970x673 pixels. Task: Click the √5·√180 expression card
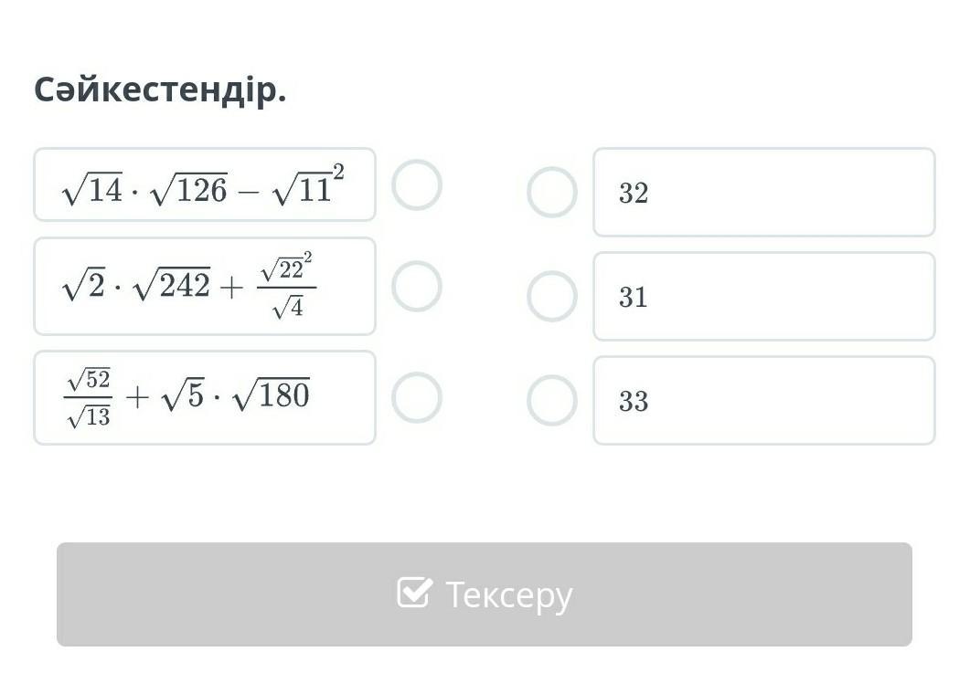click(x=205, y=397)
